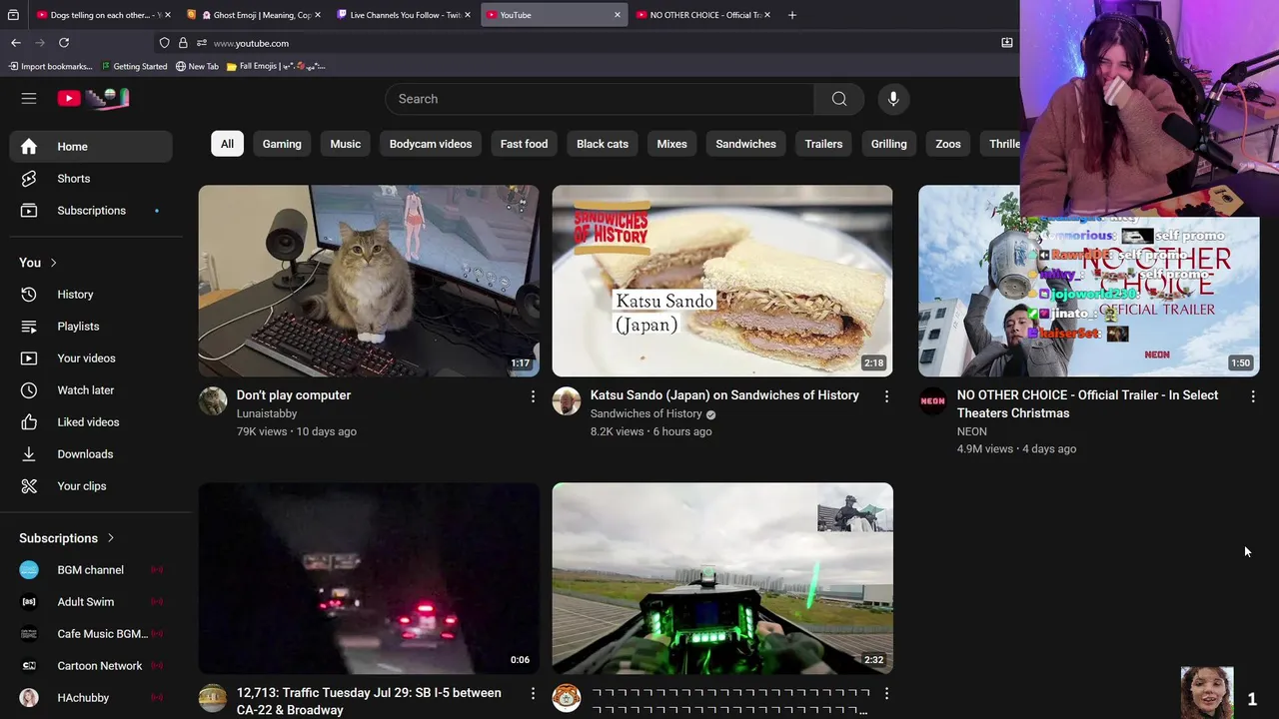This screenshot has height=719, width=1279.
Task: Open a new browser tab
Action: pos(792,15)
